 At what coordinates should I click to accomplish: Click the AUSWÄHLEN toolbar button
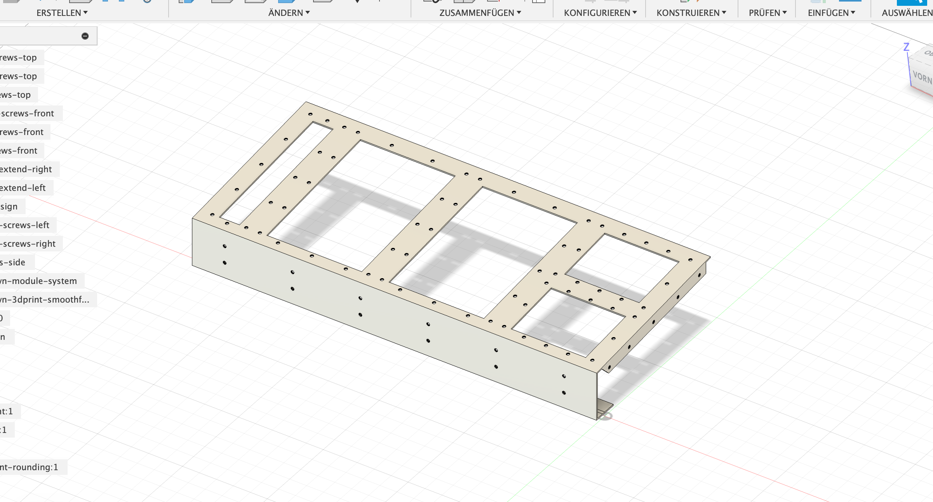pyautogui.click(x=906, y=13)
